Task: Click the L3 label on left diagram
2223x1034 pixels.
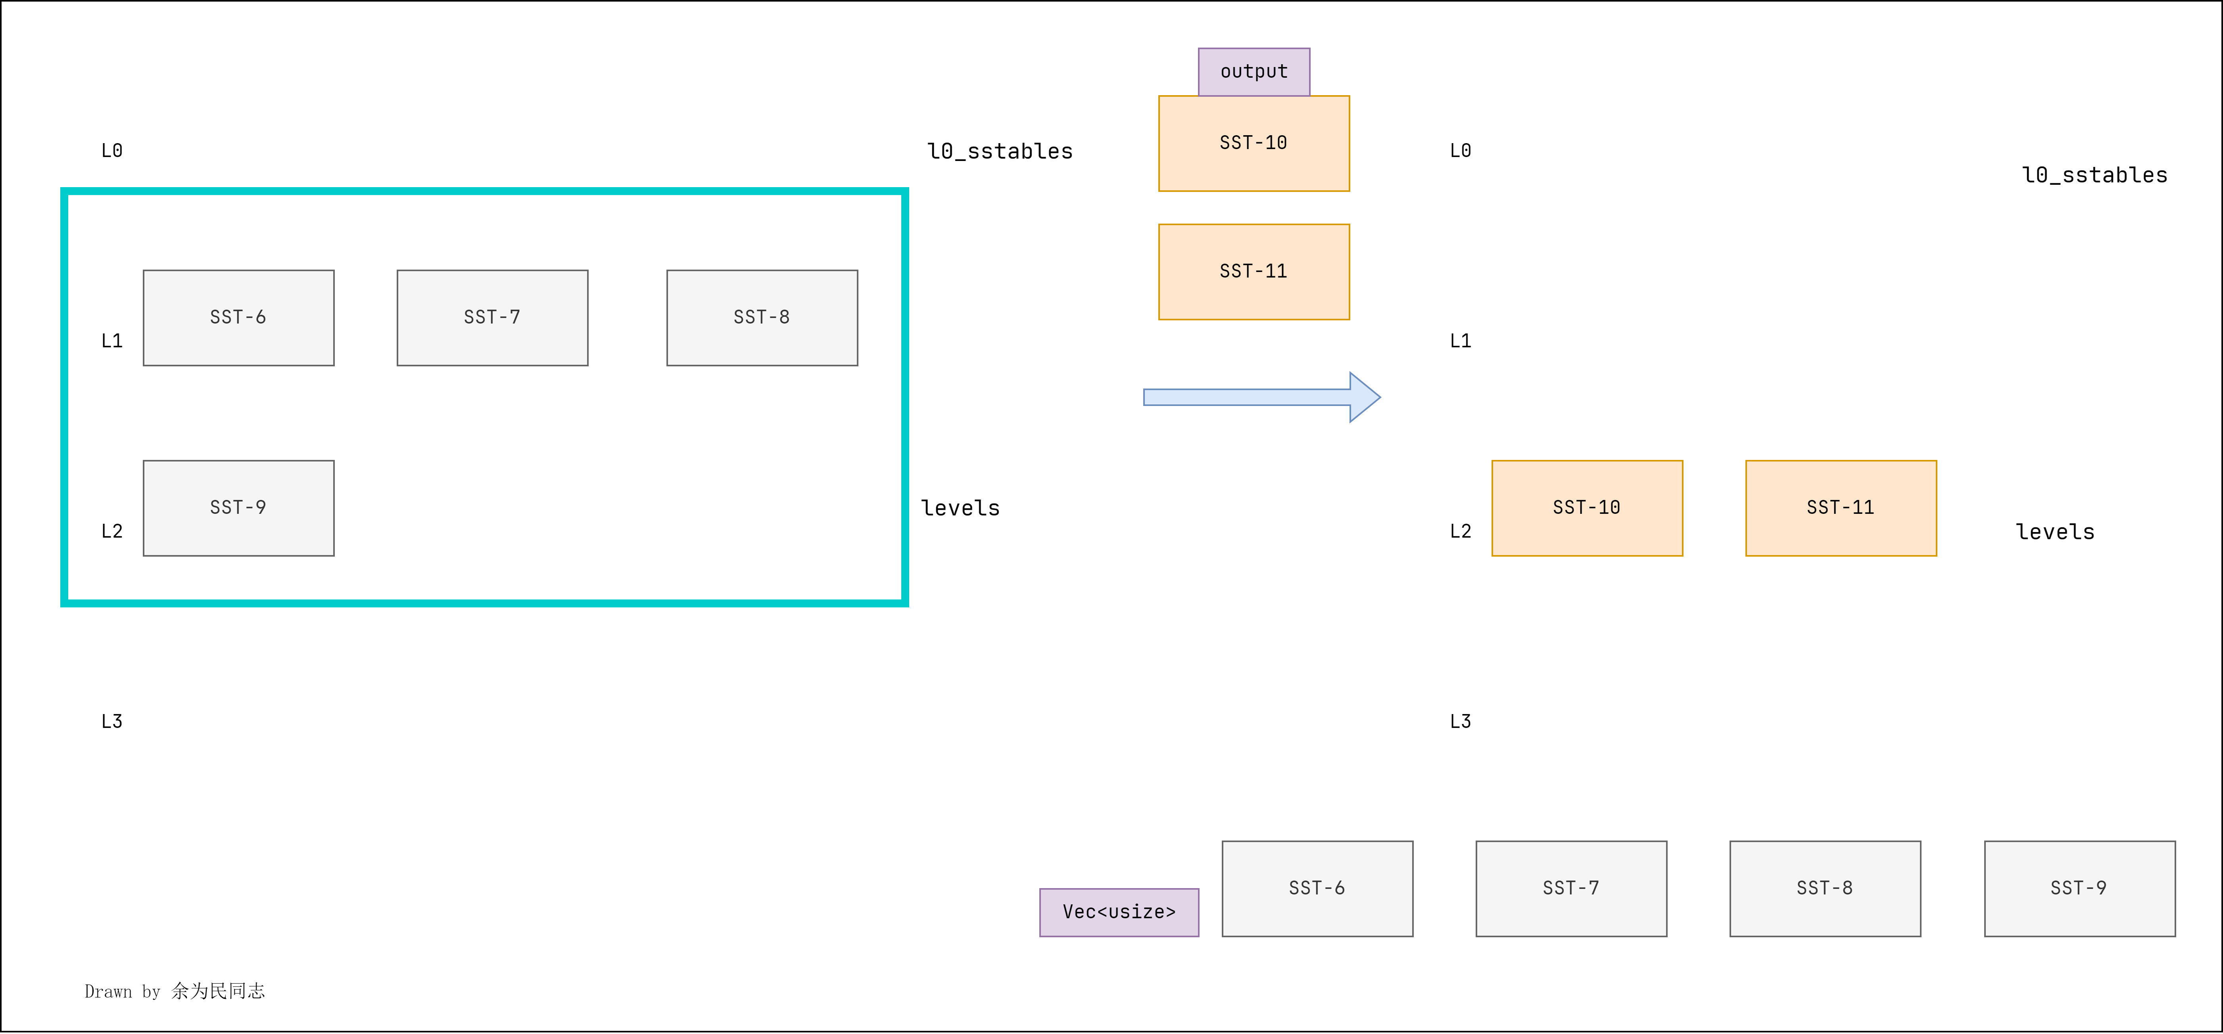Action: [112, 722]
